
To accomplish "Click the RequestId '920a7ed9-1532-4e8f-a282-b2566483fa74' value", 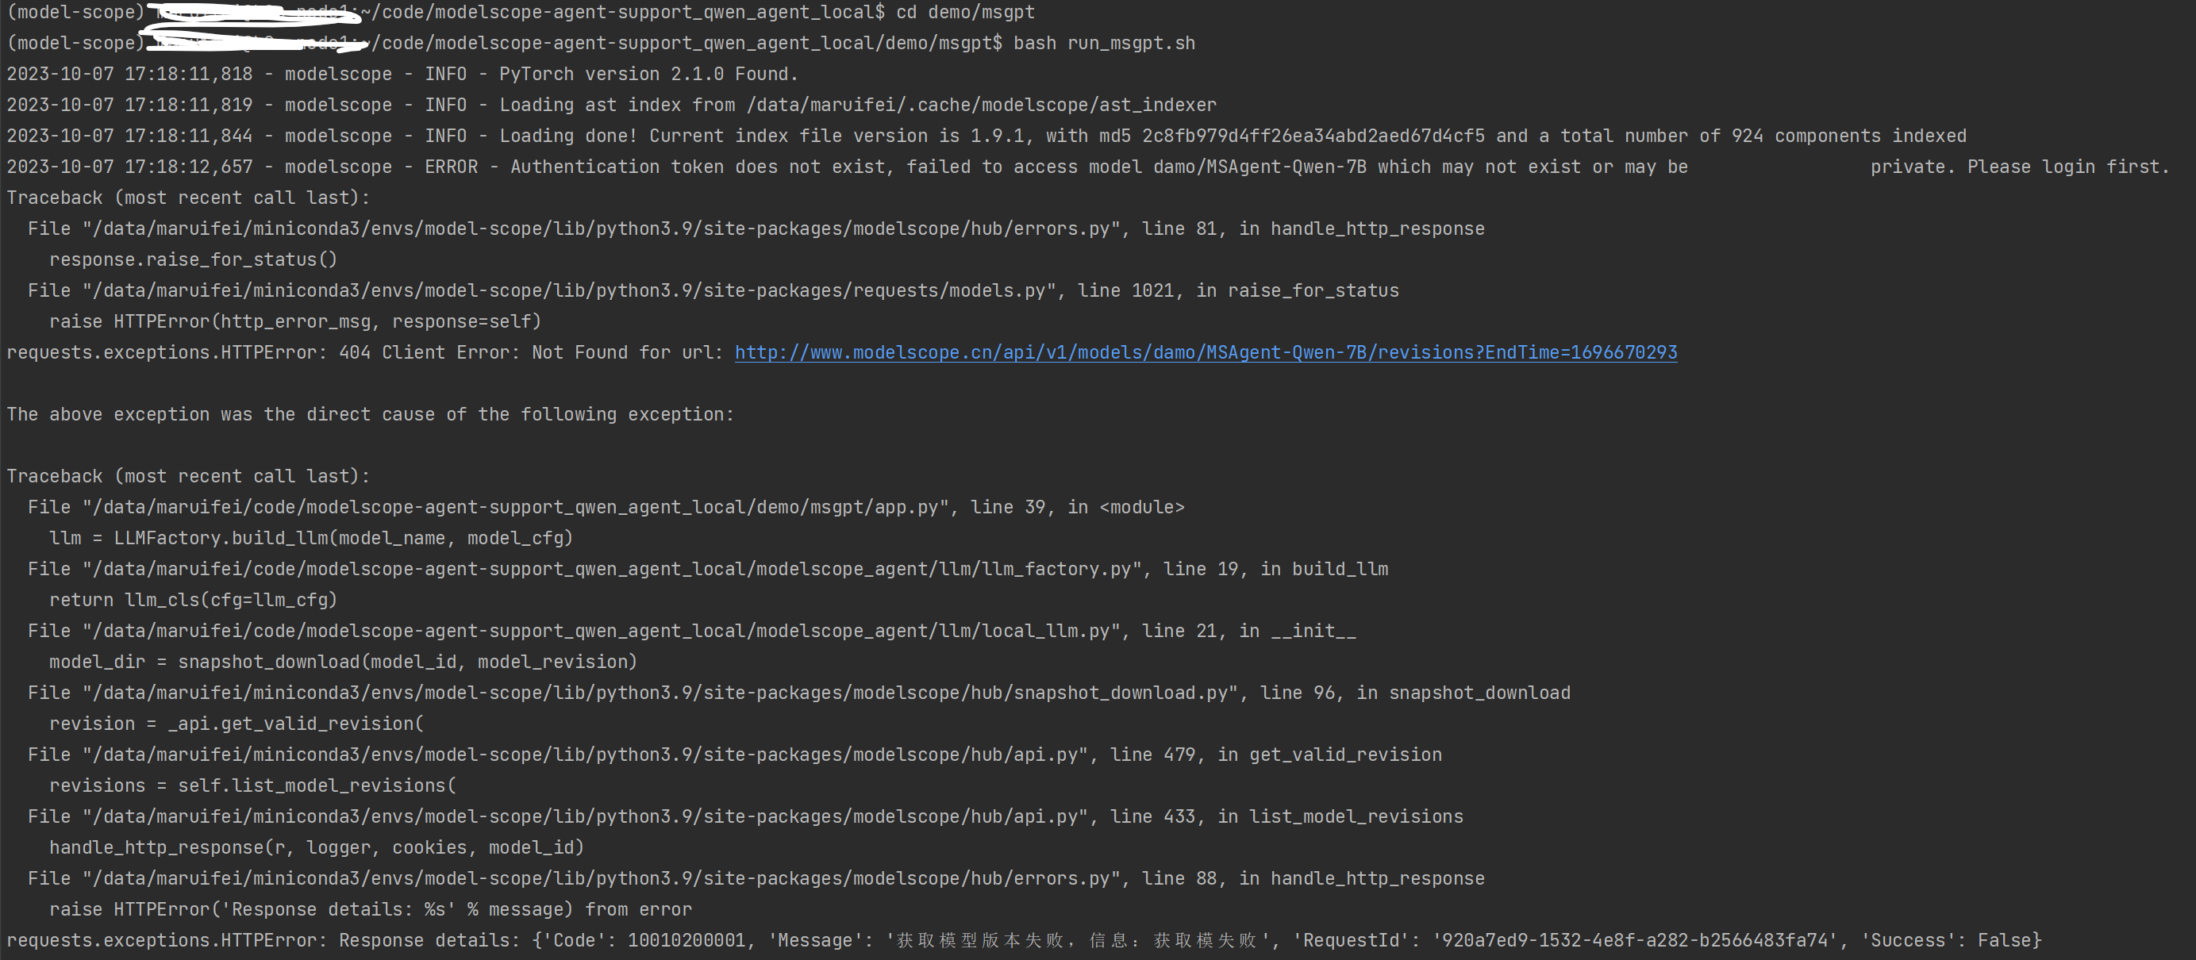I will tap(1635, 939).
